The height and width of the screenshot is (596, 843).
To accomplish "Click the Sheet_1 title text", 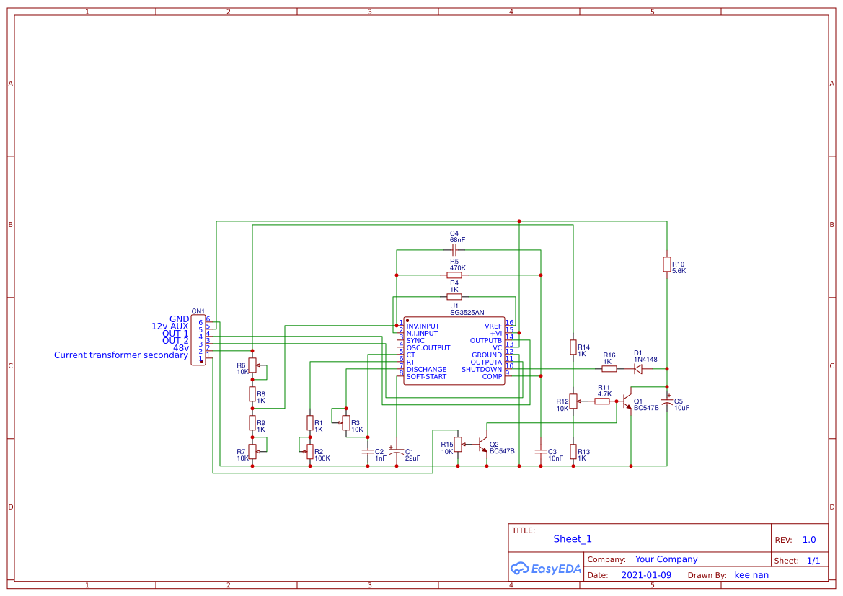I will (572, 539).
